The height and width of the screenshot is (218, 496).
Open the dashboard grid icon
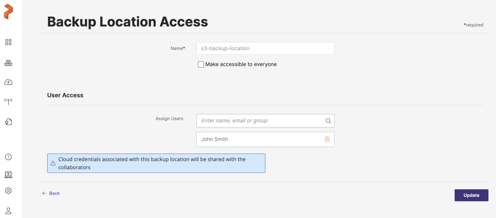(8, 42)
